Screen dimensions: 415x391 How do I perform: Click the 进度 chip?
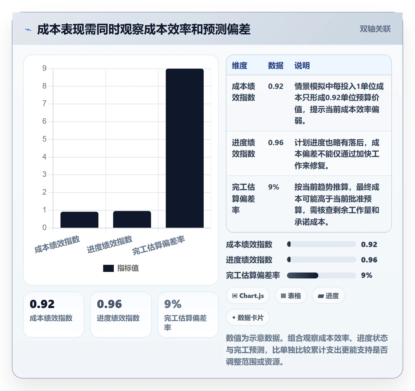coord(328,296)
